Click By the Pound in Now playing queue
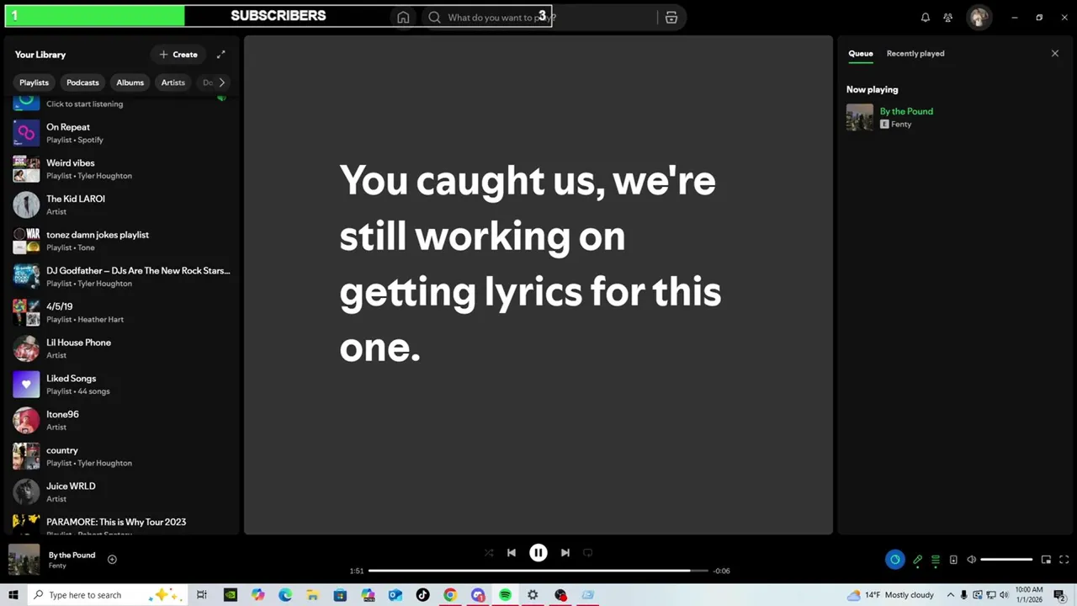The height and width of the screenshot is (606, 1077). 906,111
